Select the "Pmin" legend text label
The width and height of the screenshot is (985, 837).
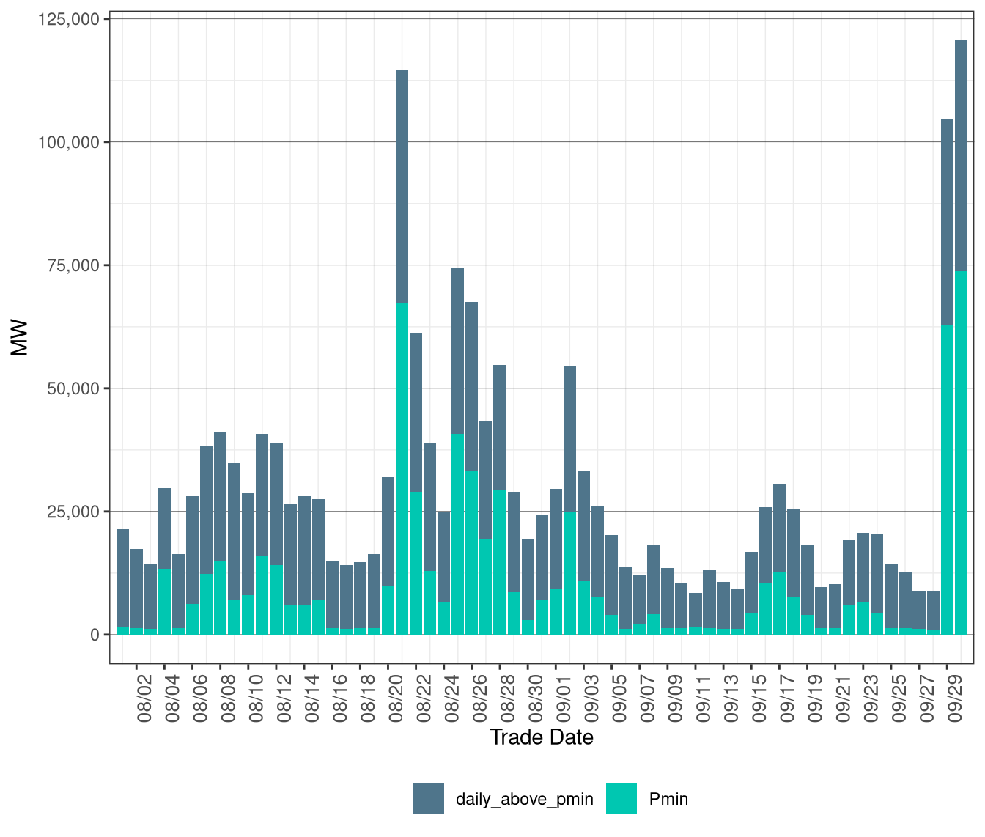[x=668, y=799]
